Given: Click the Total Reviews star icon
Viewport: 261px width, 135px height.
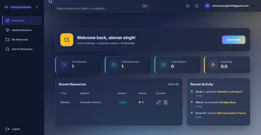Looking at the screenshot, I should (x=163, y=65).
